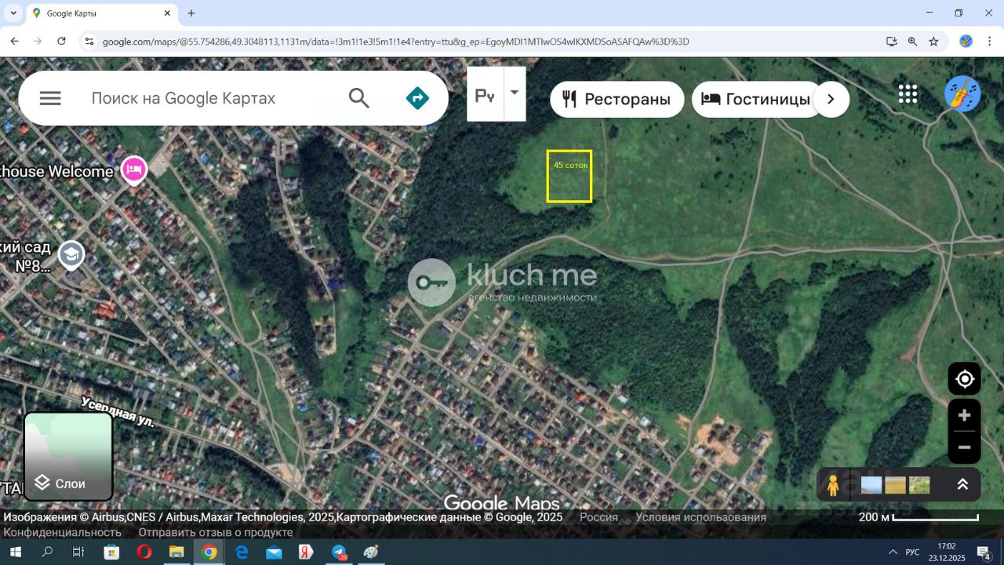Viewport: 1004px width, 565px height.
Task: Launch Microsoft Store from the taskbar
Action: click(x=111, y=552)
